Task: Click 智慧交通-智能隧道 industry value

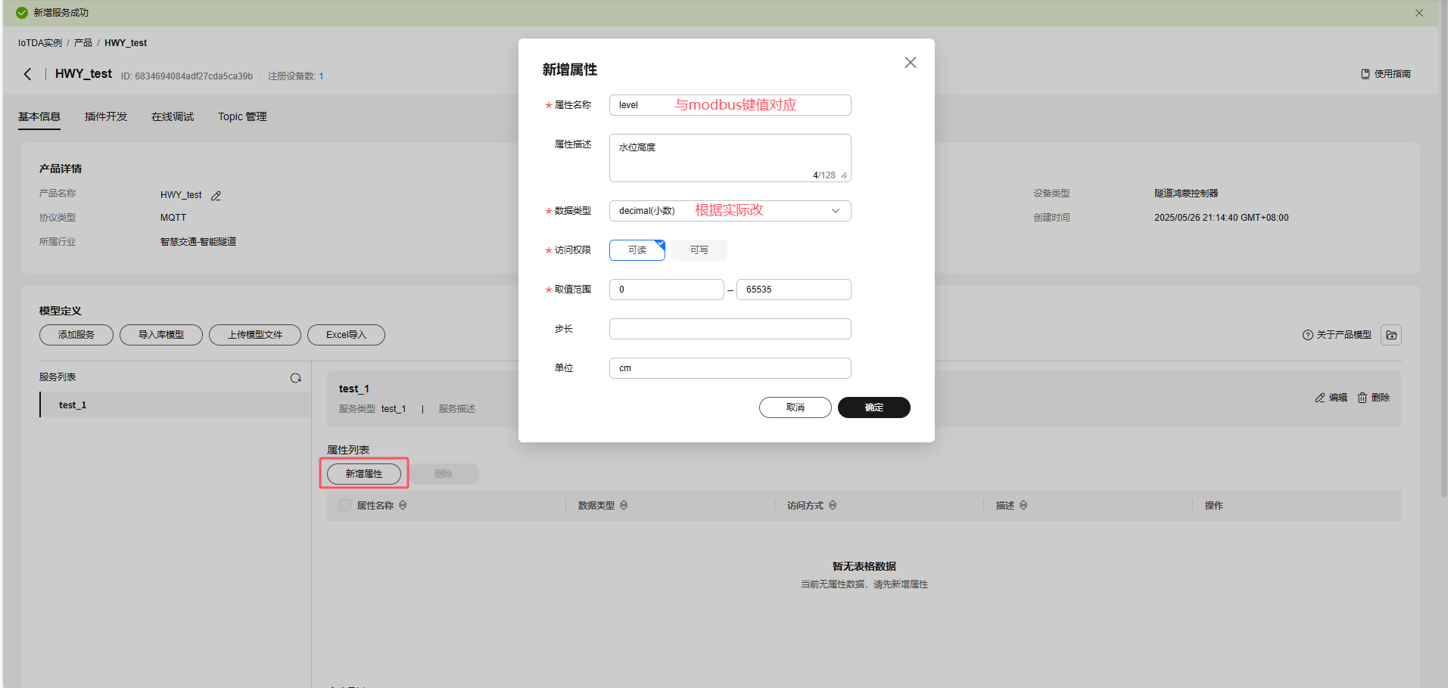Action: click(x=198, y=242)
